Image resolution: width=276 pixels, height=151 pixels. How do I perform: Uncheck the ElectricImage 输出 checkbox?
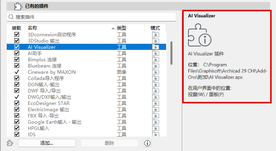17,109
